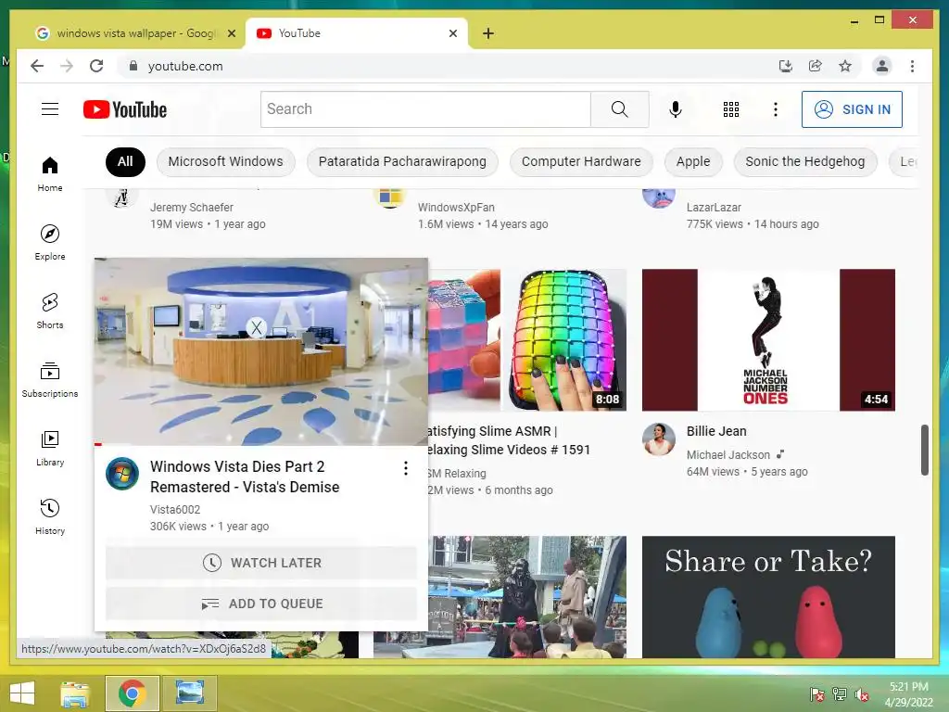Close the YouTube tab
Viewport: 949px width, 712px height.
tap(452, 33)
